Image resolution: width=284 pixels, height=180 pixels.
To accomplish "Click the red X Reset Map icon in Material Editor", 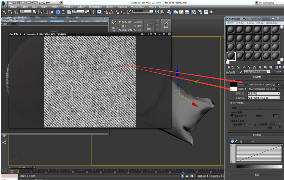I will point(244,67).
